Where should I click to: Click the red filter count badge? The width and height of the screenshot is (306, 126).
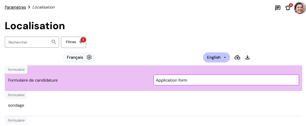pos(83,40)
